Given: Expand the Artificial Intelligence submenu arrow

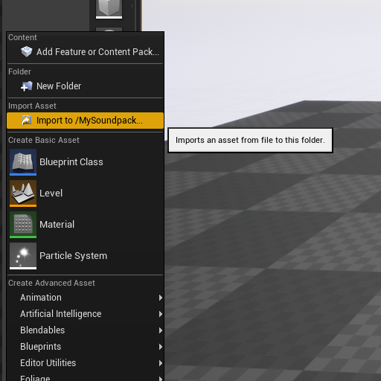Looking at the screenshot, I should click(161, 314).
